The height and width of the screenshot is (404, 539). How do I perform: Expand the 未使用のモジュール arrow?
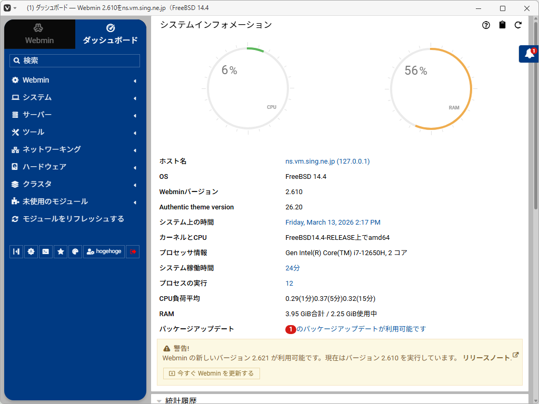135,203
